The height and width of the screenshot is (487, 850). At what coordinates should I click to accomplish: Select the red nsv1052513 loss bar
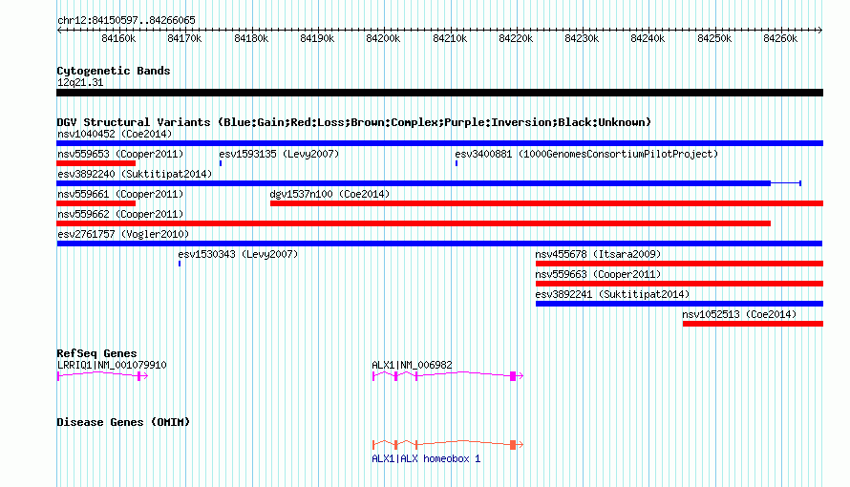[753, 324]
